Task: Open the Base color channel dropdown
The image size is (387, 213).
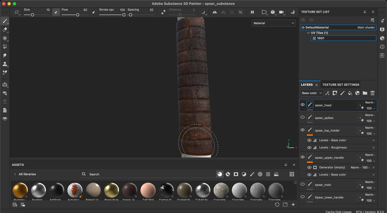Action: (x=311, y=93)
